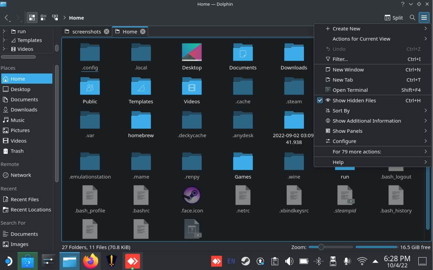Expand the Templates tree item
This screenshot has width=433, height=270.
pyautogui.click(x=4, y=40)
